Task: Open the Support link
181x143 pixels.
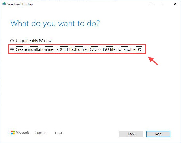Action: pos(41,133)
